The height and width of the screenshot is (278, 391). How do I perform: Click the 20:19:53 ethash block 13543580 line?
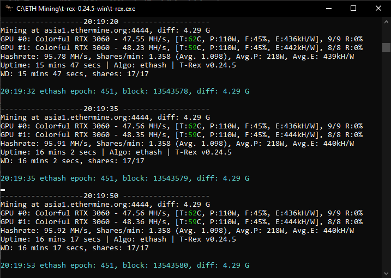[125, 265]
